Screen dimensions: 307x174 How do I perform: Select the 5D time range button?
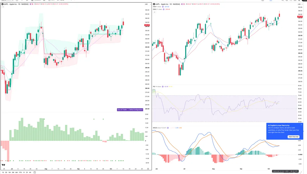pyautogui.click(x=6, y=172)
